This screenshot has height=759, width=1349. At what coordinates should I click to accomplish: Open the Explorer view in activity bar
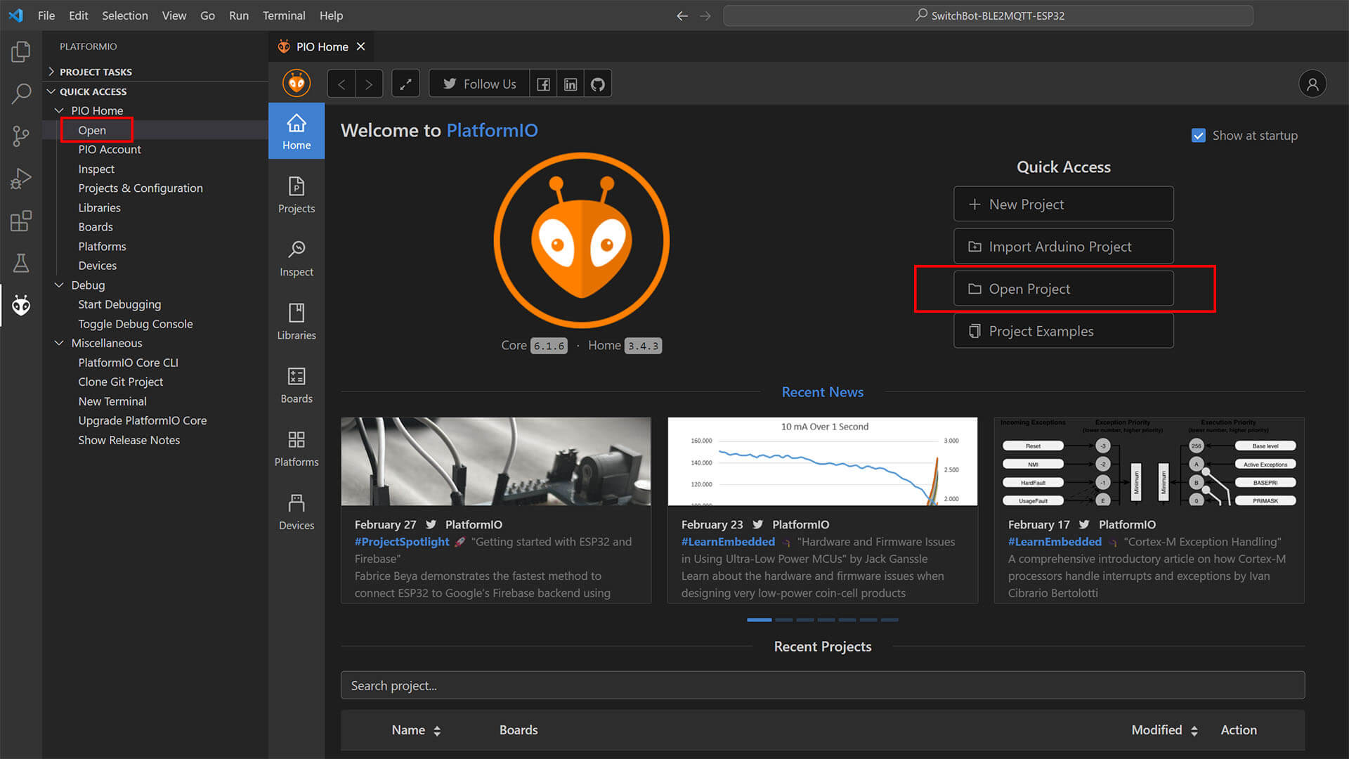21,51
